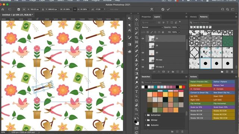Run the Rotate 90 CW action
The width and height of the screenshot is (239, 134).
pyautogui.click(x=201, y=114)
